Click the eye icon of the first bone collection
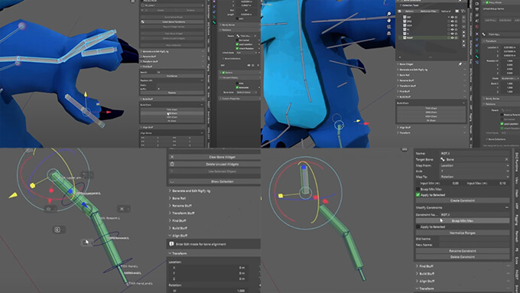The image size is (520, 293). [x=452, y=17]
